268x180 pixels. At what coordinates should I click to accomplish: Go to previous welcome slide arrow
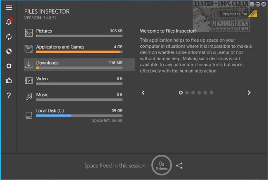143,93
